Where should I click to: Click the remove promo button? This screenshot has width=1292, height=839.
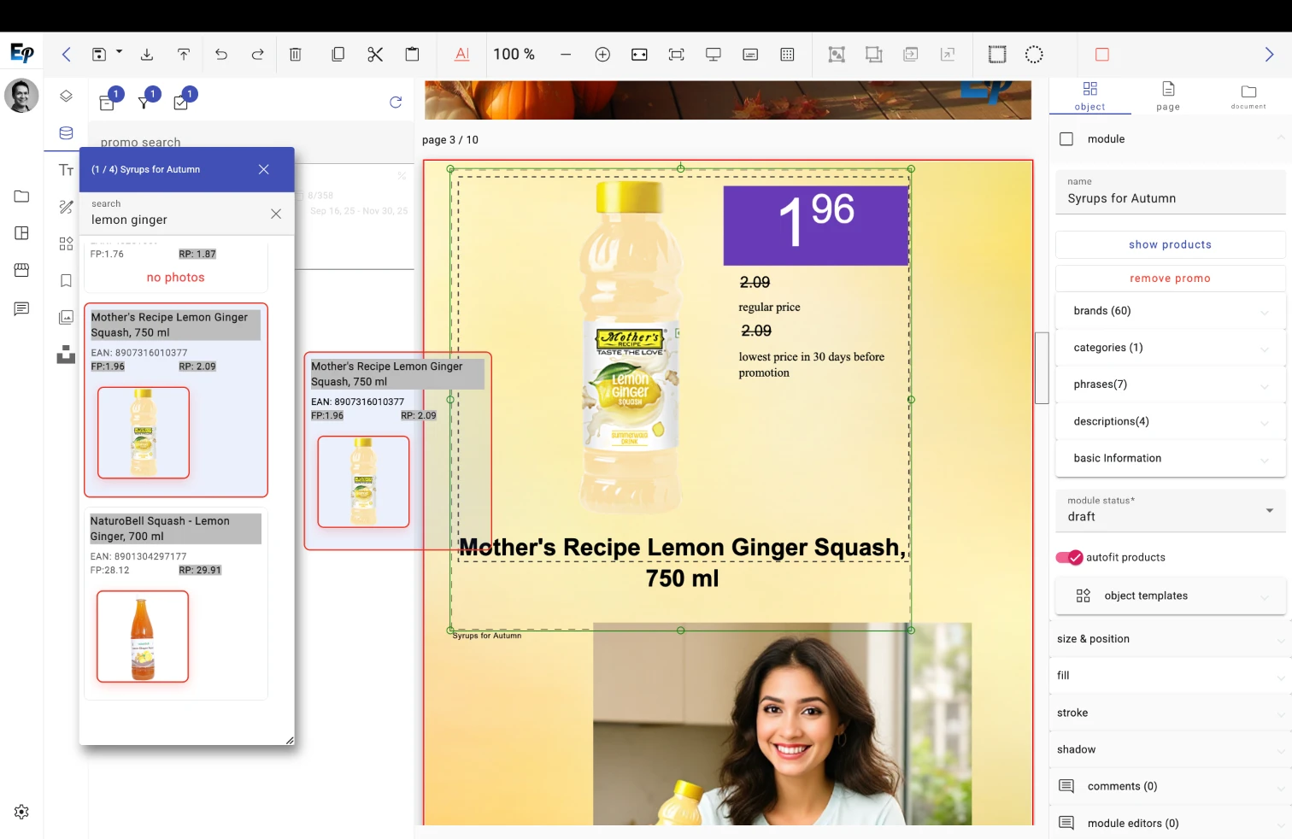(x=1171, y=279)
